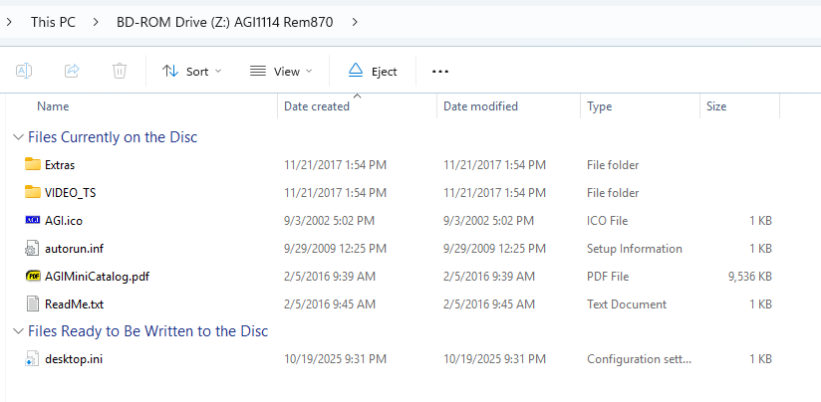The height and width of the screenshot is (402, 821).
Task: Collapse Files Currently on the Disc group
Action: tap(19, 137)
